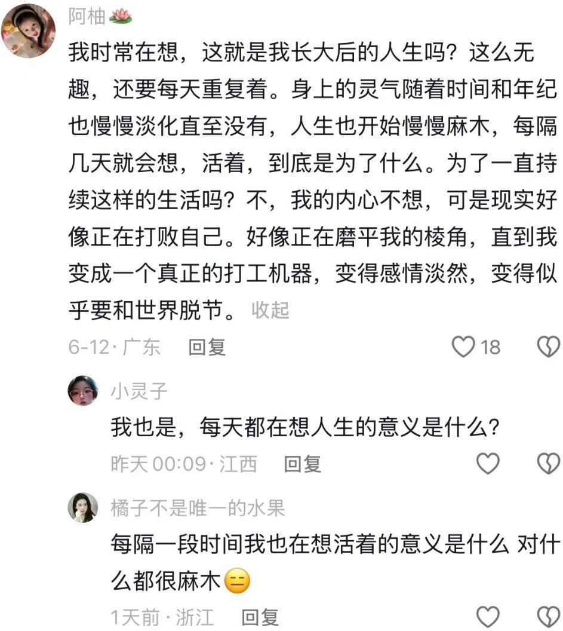This screenshot has height=631, width=563.
Task: Open 橘子不是唯一的水果's profile avatar
Action: 83,507
